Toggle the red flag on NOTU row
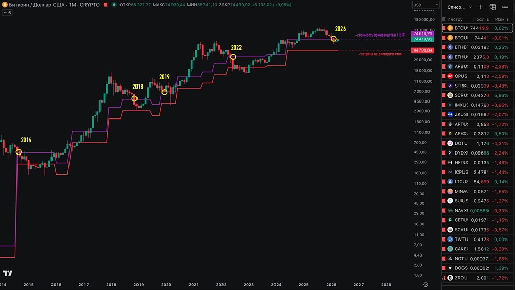Screen dimensions: 515x290 [444, 259]
